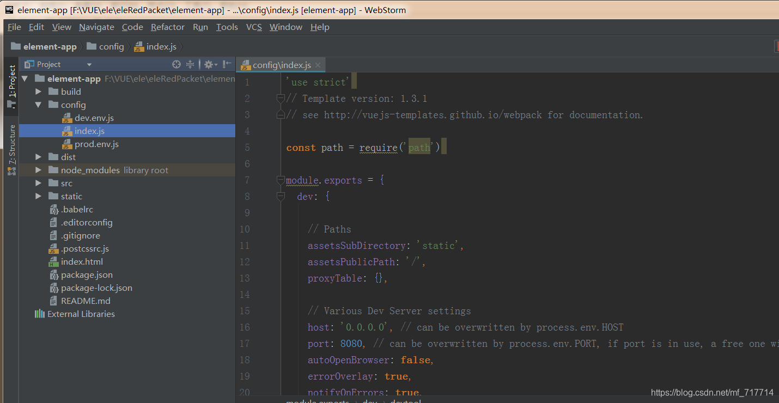Image resolution: width=779 pixels, height=403 pixels.
Task: Open the Tools menu
Action: coord(227,27)
